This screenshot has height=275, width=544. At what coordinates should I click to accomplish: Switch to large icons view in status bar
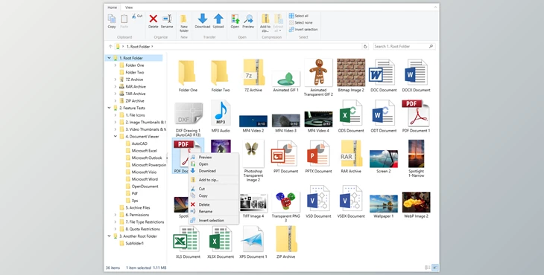(434, 268)
